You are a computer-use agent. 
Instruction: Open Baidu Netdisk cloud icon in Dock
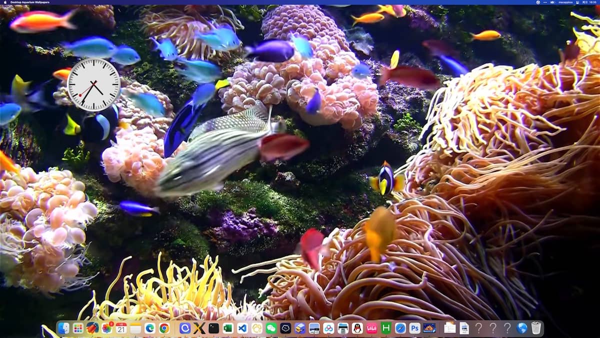pos(328,328)
